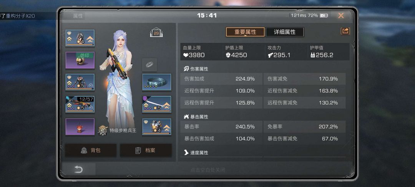Open the armored mask gear slot
This screenshot has height=187, width=415.
[157, 127]
